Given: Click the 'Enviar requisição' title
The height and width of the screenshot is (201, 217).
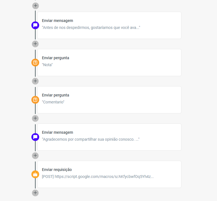Looking at the screenshot, I should click(x=57, y=170).
